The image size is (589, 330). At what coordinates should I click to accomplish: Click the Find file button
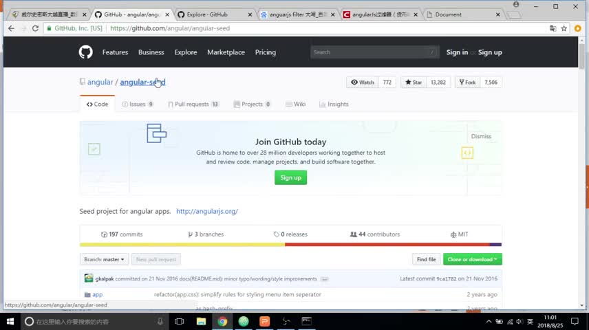coord(427,259)
